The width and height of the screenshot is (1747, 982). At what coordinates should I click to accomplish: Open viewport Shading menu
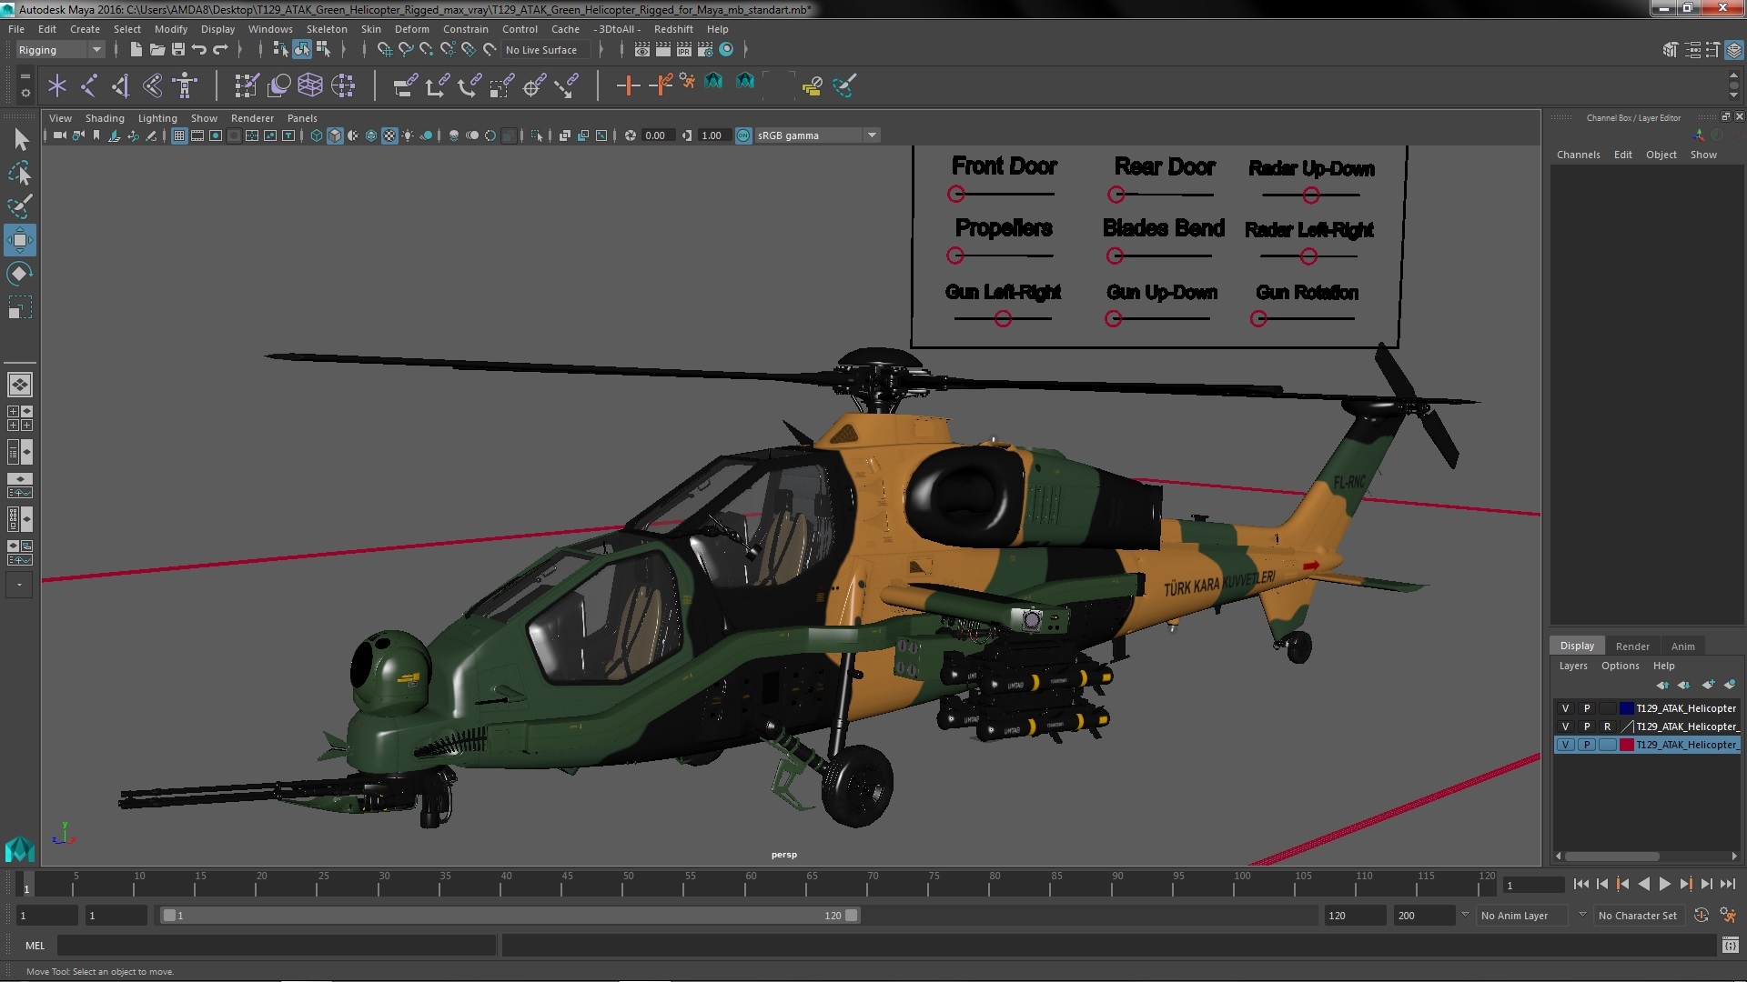click(x=105, y=118)
